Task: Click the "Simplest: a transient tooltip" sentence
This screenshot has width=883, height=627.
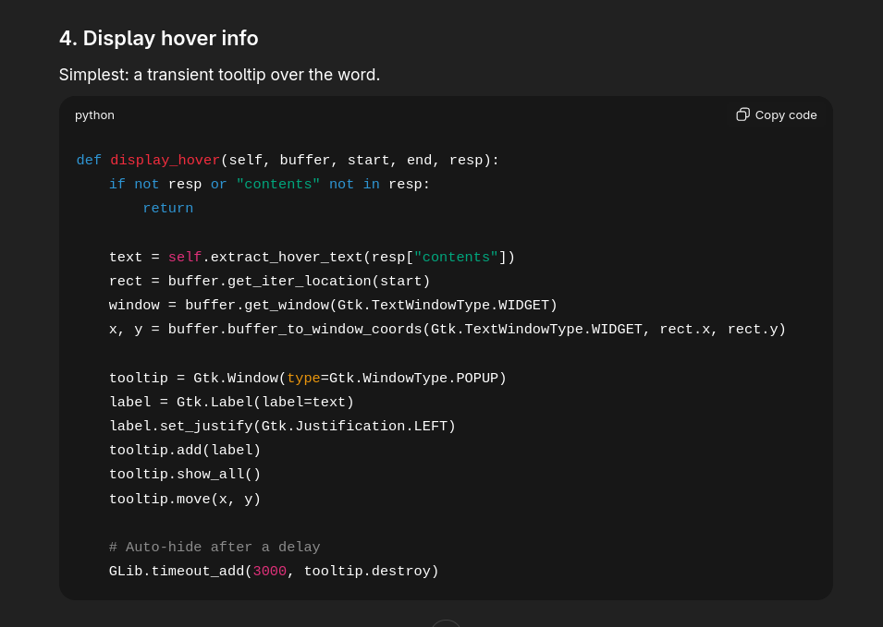Action: 219,75
